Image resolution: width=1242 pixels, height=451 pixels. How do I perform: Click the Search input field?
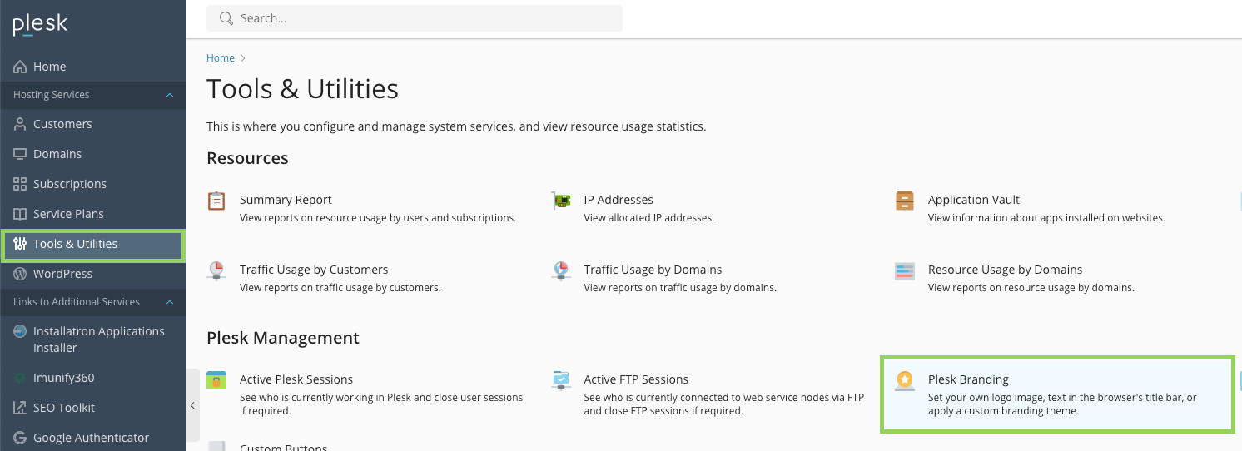coord(415,18)
